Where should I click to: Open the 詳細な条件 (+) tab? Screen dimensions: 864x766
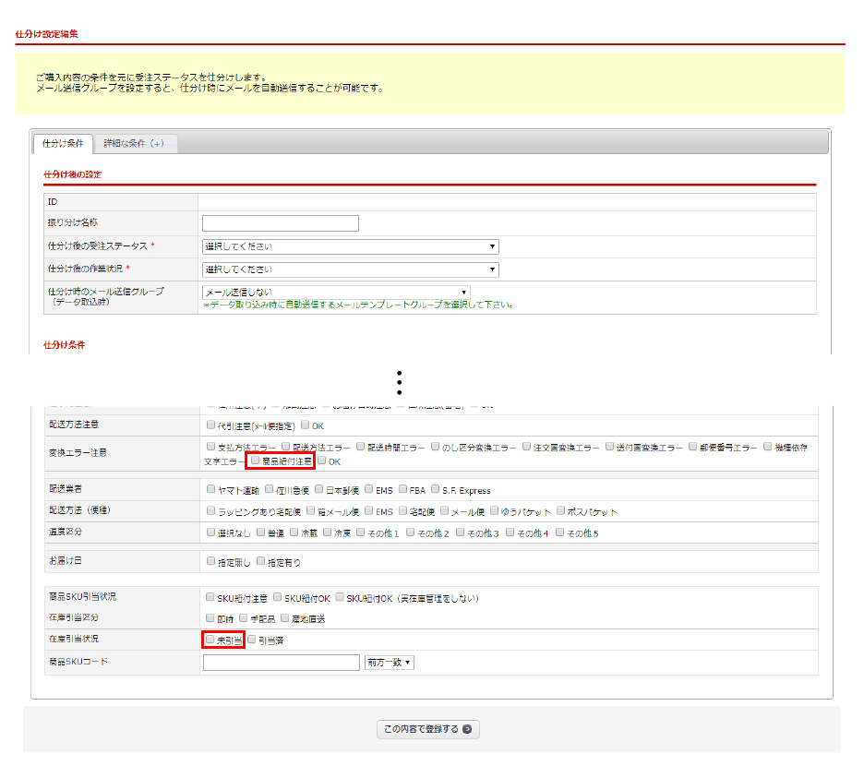click(134, 143)
